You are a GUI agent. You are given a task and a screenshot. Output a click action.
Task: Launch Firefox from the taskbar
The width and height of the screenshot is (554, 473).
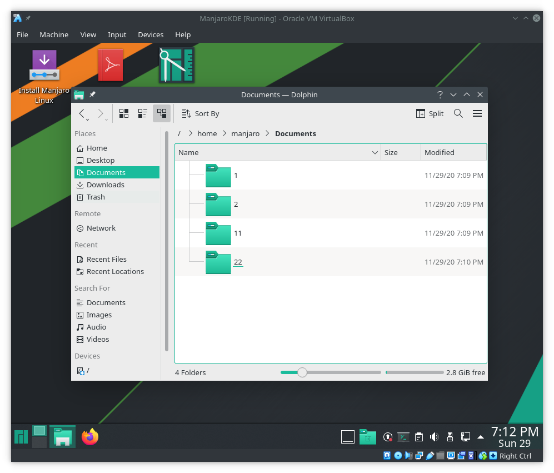90,437
